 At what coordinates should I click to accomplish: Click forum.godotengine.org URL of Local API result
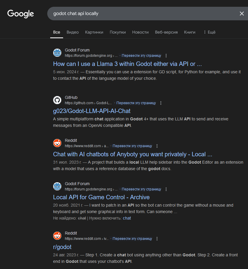(91, 189)
